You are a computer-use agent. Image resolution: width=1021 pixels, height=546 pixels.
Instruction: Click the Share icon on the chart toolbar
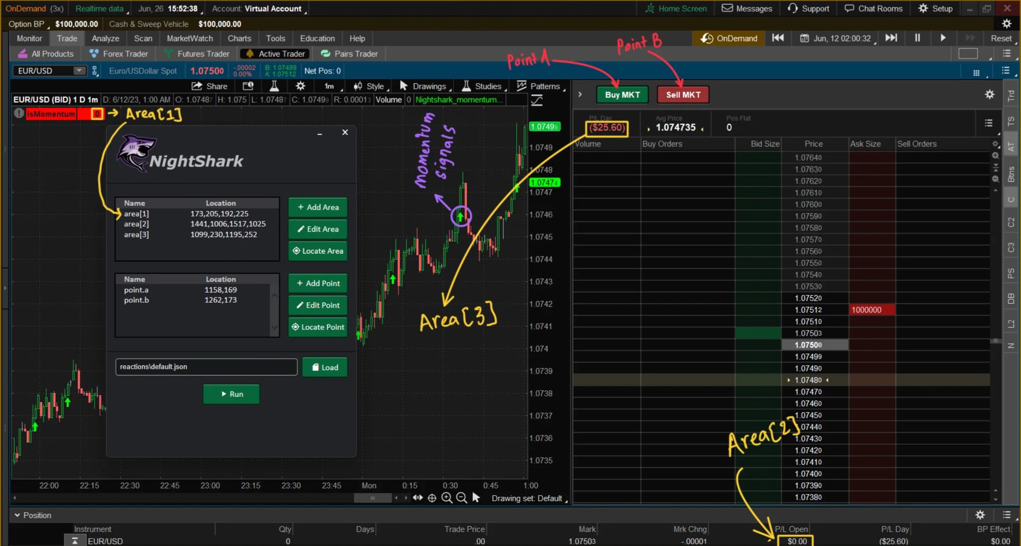210,86
